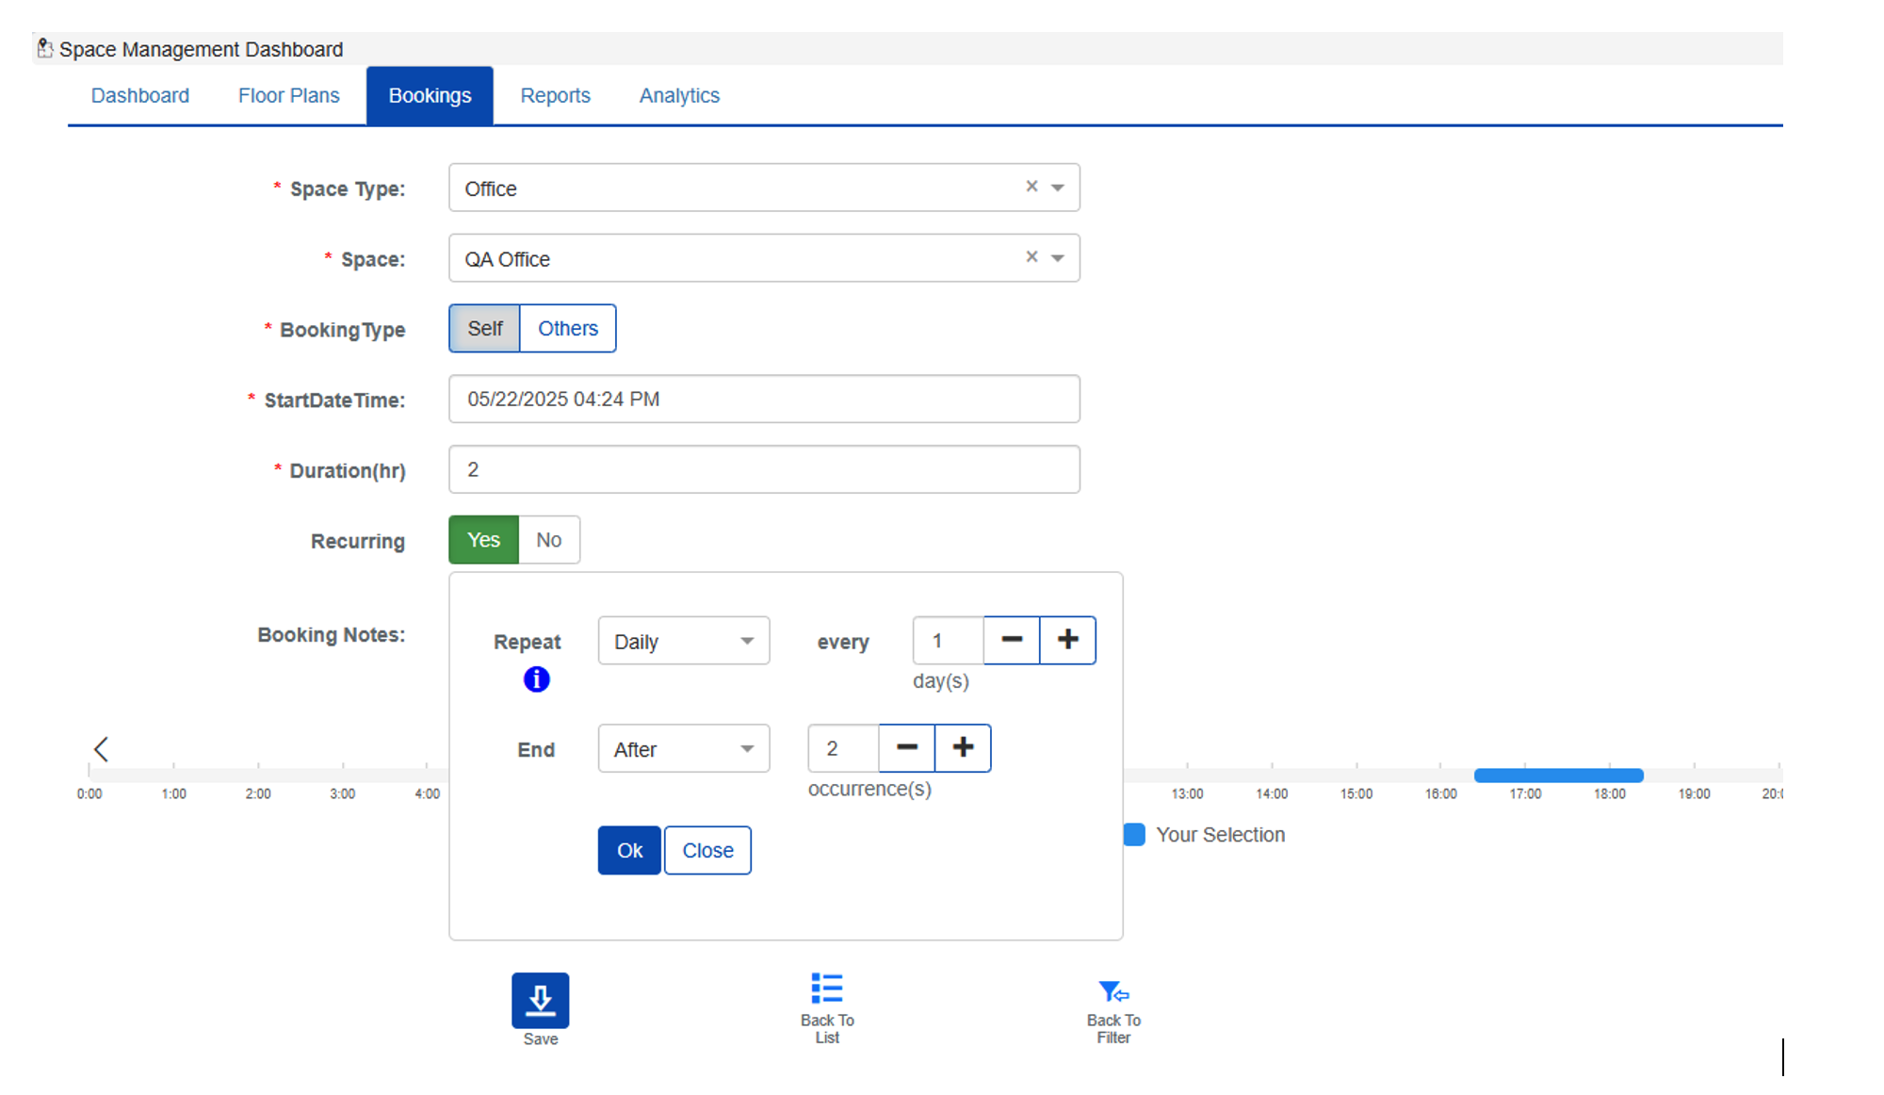Screen dimensions: 1884x1095
Task: Click the occurrences number field
Action: click(843, 748)
